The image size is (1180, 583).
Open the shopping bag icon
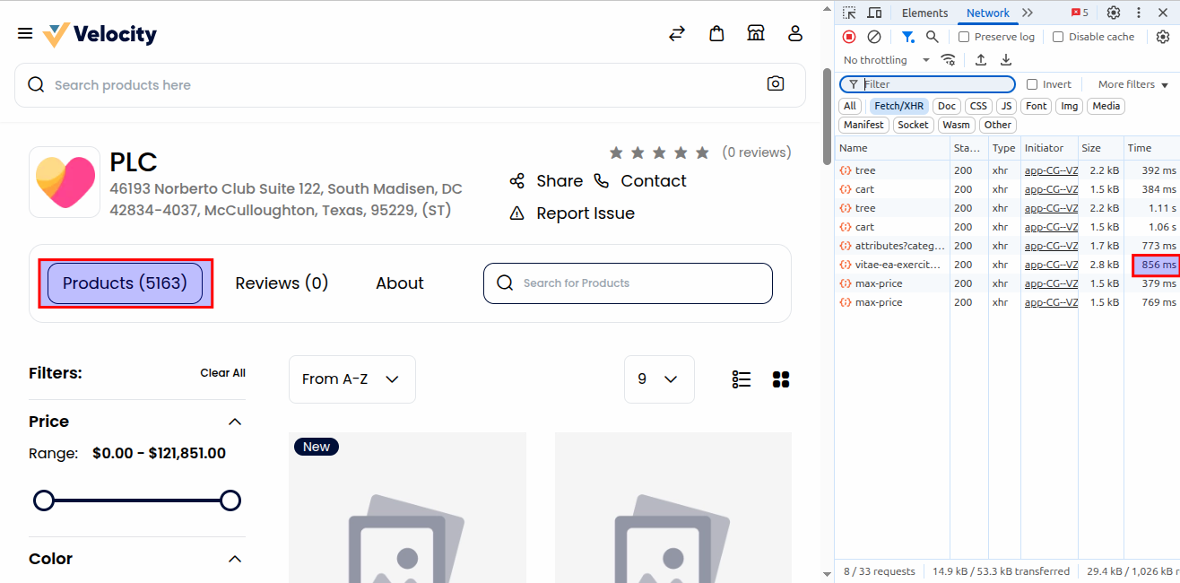[716, 34]
